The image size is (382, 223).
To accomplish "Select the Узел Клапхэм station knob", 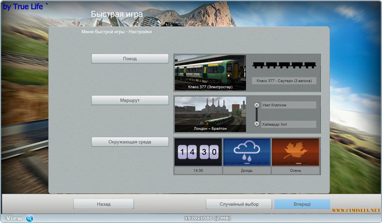I will 257,105.
